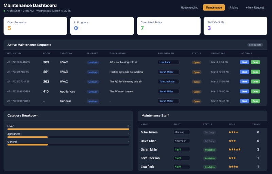Switch to the Pricing tab
This screenshot has height=174, width=272.
pyautogui.click(x=234, y=7)
